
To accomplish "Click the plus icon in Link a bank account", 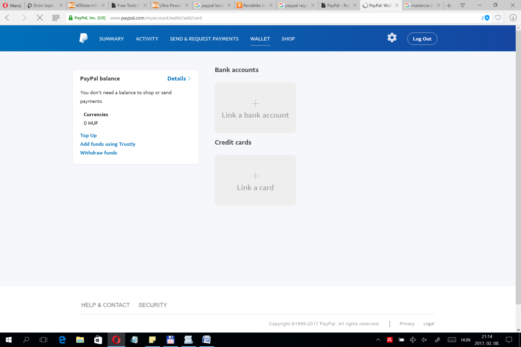I will [x=255, y=103].
